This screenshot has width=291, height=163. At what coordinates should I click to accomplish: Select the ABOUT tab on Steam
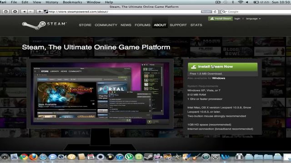[160, 25]
